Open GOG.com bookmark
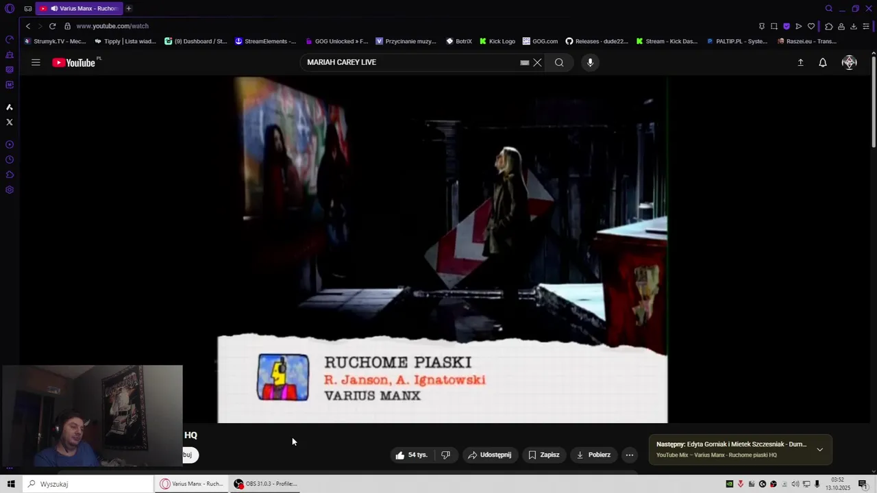 (x=540, y=41)
